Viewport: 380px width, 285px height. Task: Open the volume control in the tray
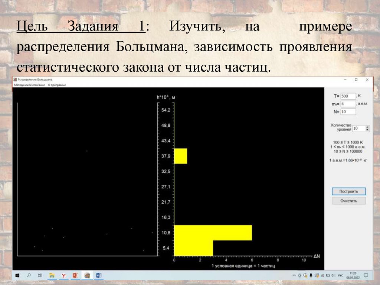333,275
